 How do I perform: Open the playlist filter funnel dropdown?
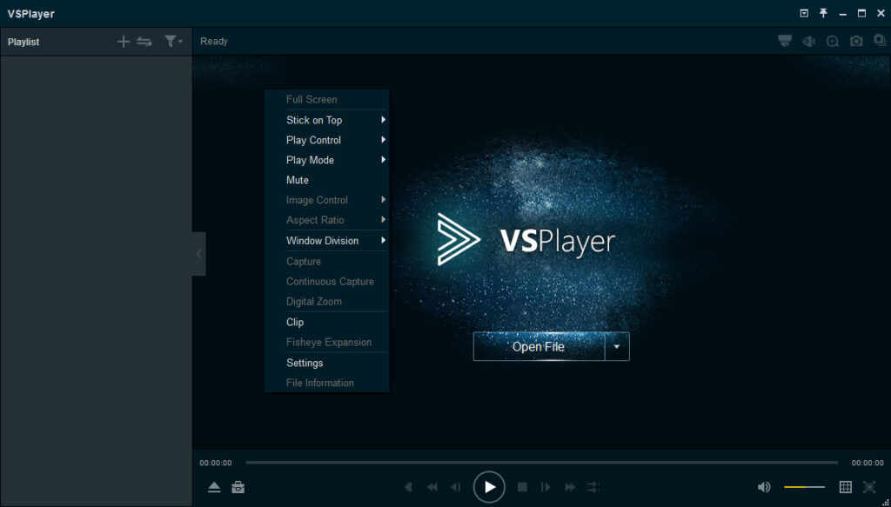[173, 41]
